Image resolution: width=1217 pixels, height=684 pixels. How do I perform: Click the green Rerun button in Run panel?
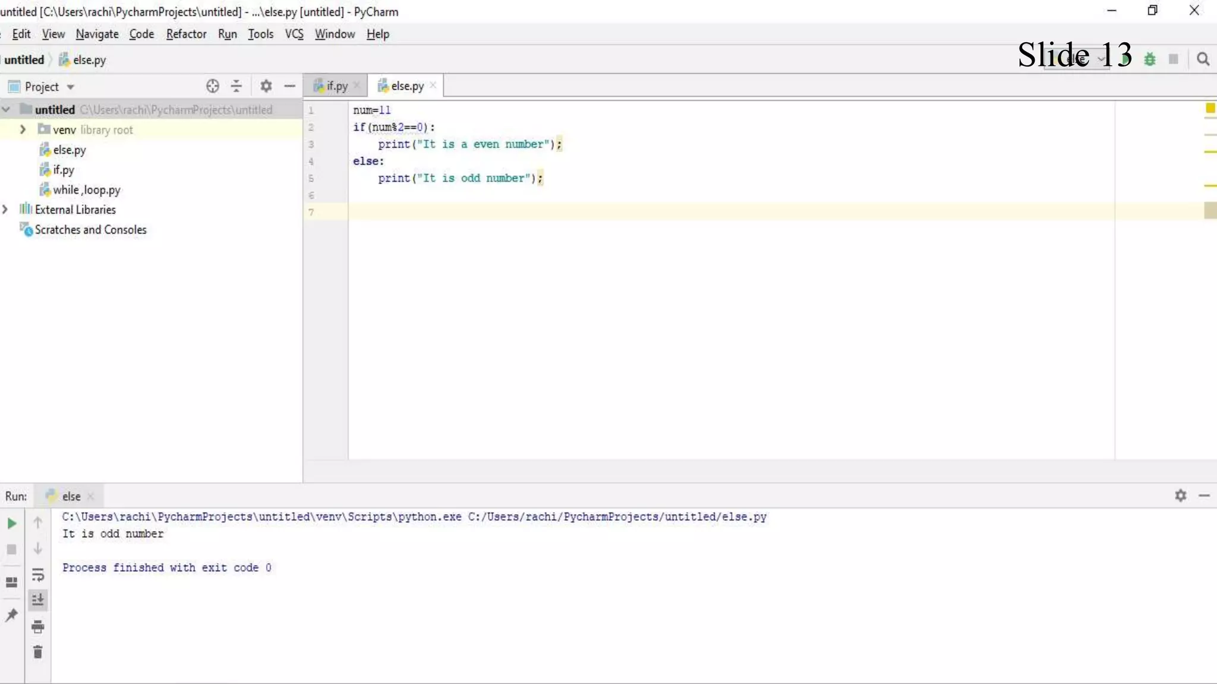pyautogui.click(x=11, y=523)
